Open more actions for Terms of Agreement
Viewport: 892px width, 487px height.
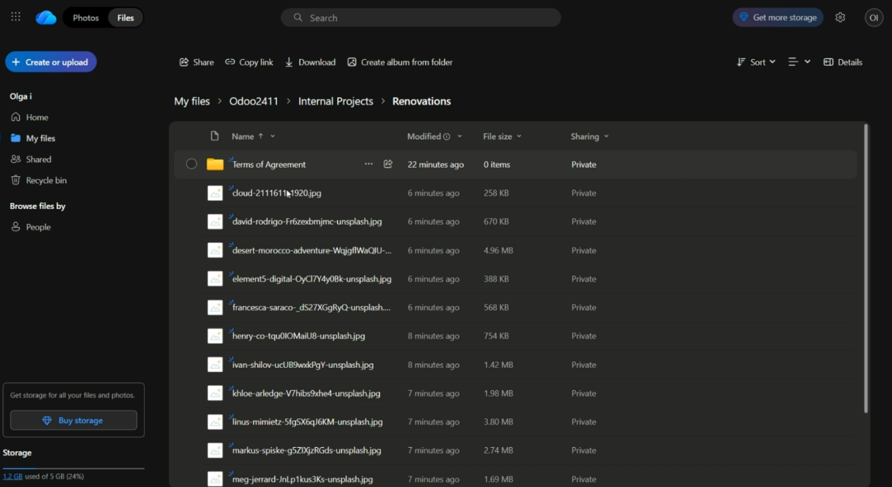(369, 164)
